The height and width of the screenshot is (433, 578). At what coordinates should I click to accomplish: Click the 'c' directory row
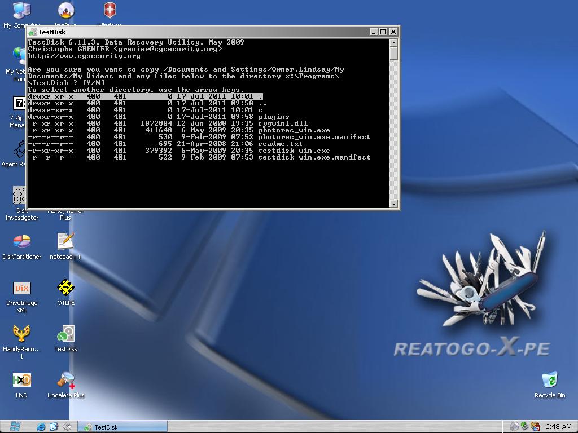(145, 110)
